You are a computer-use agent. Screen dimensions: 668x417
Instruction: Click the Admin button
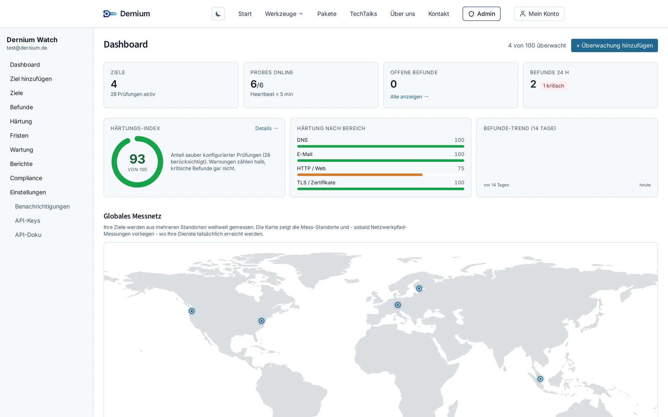click(x=481, y=14)
